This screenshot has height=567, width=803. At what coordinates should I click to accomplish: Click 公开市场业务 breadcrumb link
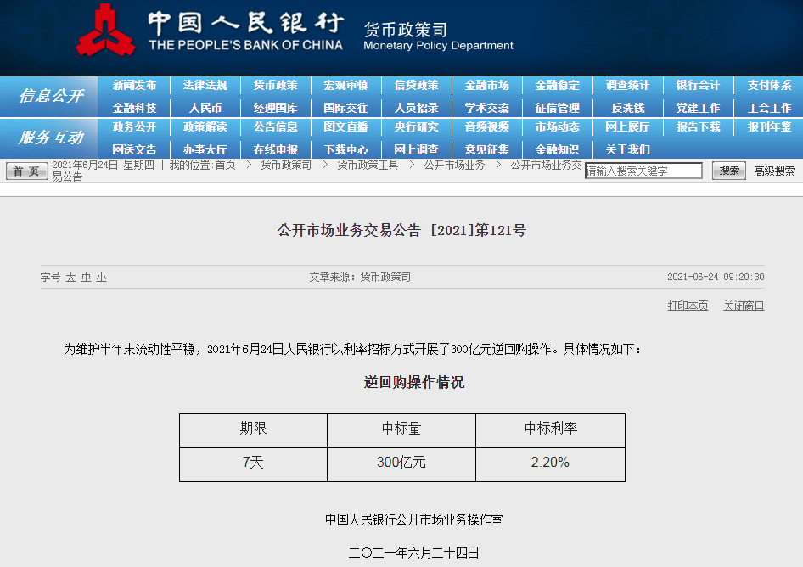[x=455, y=165]
